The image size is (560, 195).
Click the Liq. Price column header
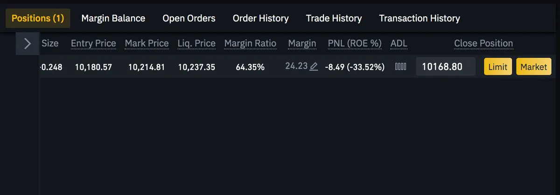[x=196, y=43]
